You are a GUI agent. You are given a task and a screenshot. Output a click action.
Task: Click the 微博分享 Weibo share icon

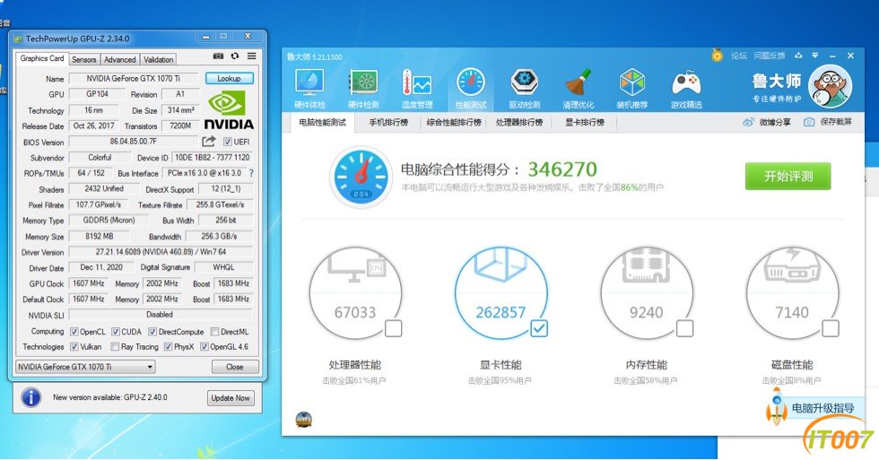click(x=748, y=122)
